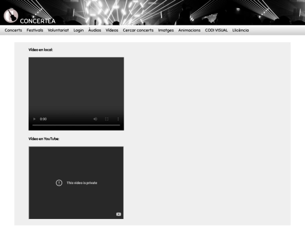Viewport: 305px width, 228px height.
Task: Enter fullscreen on the local video
Action: point(107,119)
